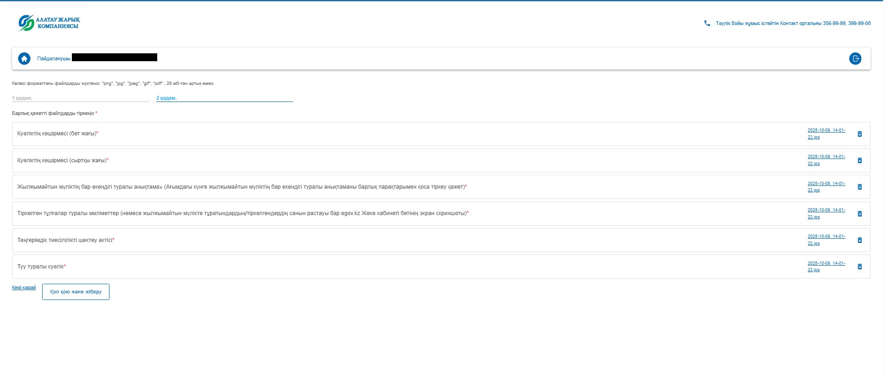Image resolution: width=884 pixels, height=382 pixels.
Task: Click the contact center phone number text
Action: pyautogui.click(x=793, y=23)
